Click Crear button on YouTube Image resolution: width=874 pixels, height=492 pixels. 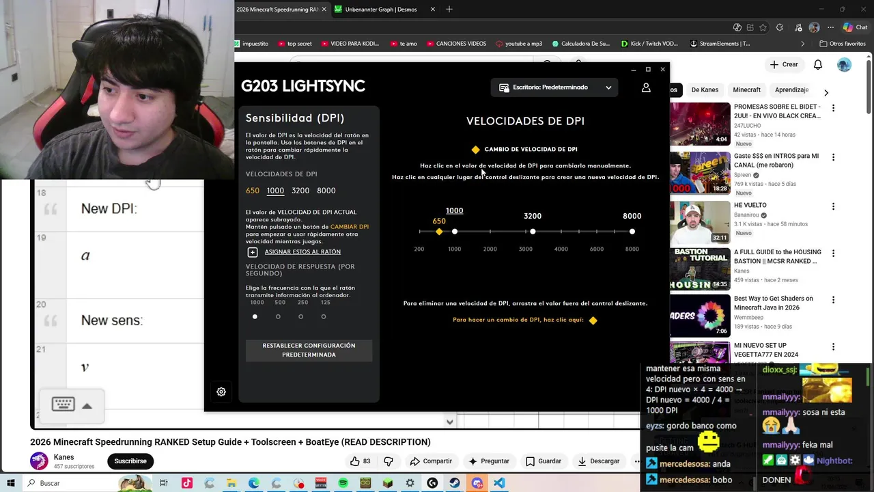tap(783, 64)
